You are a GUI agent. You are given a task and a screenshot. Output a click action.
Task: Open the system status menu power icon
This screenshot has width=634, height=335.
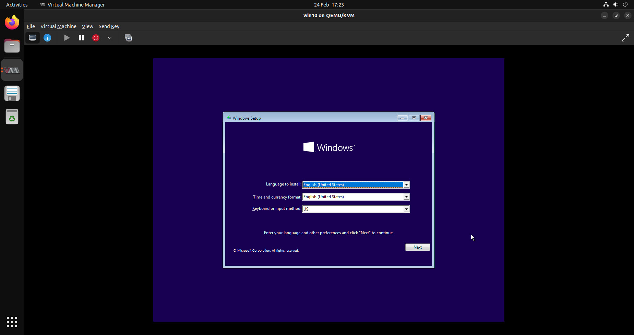coord(625,4)
